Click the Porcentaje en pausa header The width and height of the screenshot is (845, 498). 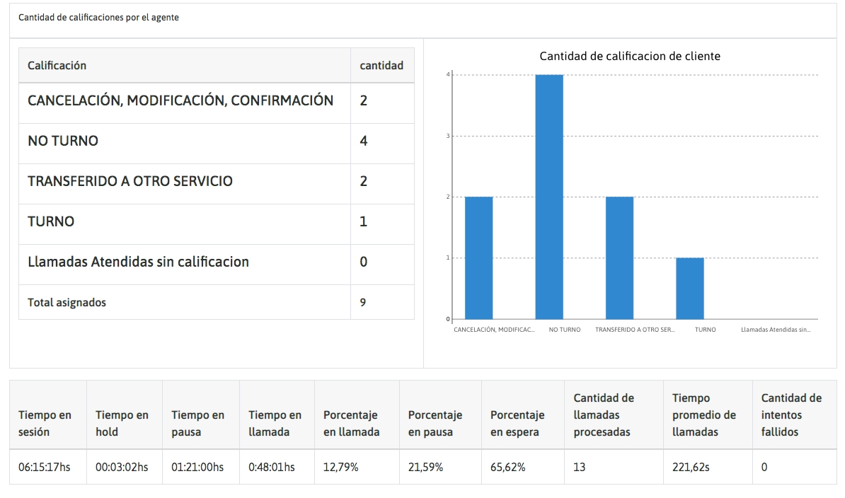[435, 423]
